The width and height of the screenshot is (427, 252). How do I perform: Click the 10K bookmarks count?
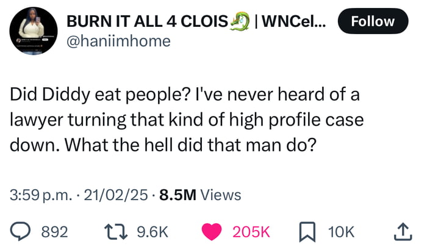point(340,231)
